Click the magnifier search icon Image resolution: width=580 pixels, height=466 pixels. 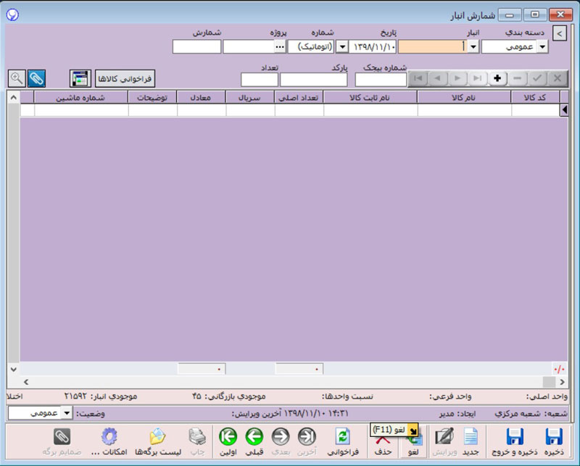tap(16, 78)
